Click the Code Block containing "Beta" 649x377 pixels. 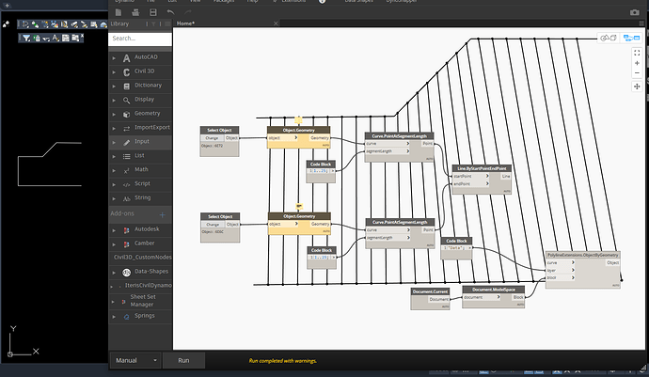pos(456,248)
